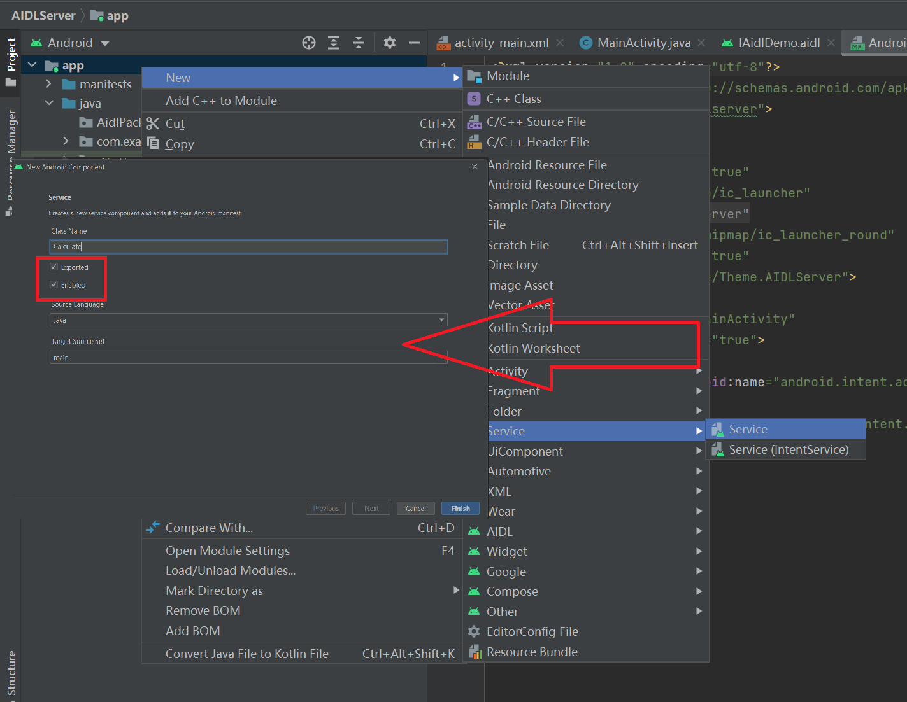Image resolution: width=907 pixels, height=702 pixels.
Task: Choose Remove BOM menu entry
Action: 301,610
